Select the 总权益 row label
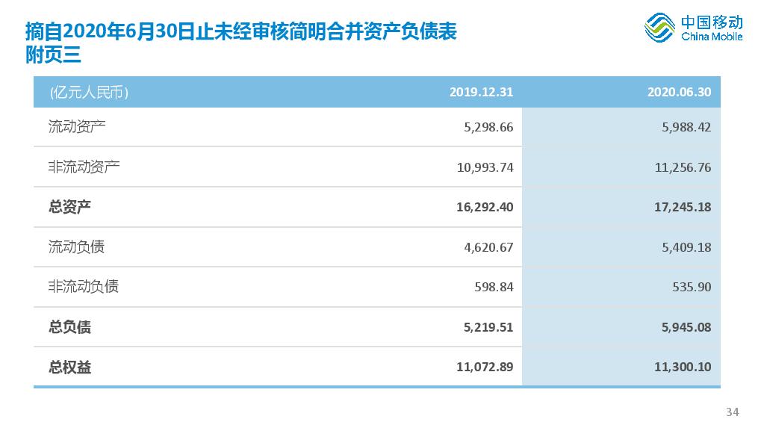 pyautogui.click(x=69, y=367)
